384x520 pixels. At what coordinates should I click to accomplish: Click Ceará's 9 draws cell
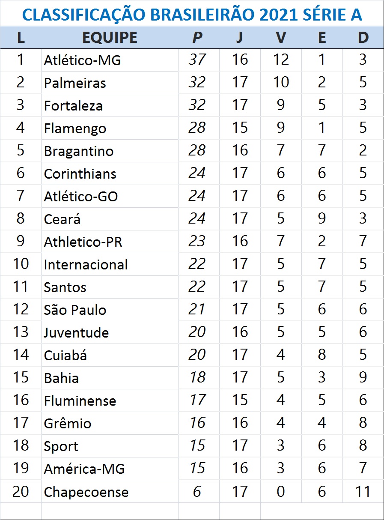point(322,219)
